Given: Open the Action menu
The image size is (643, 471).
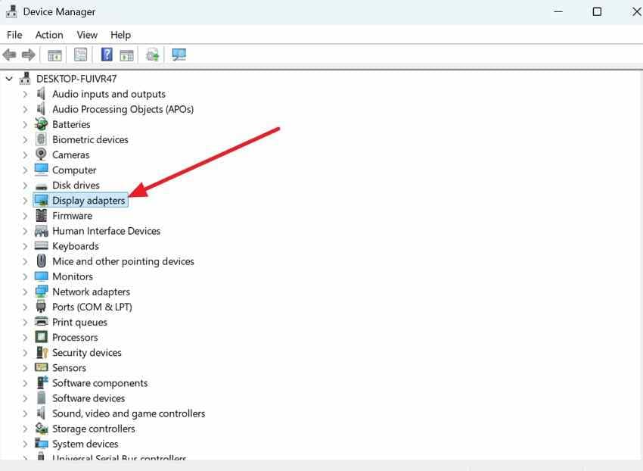Looking at the screenshot, I should pos(49,35).
